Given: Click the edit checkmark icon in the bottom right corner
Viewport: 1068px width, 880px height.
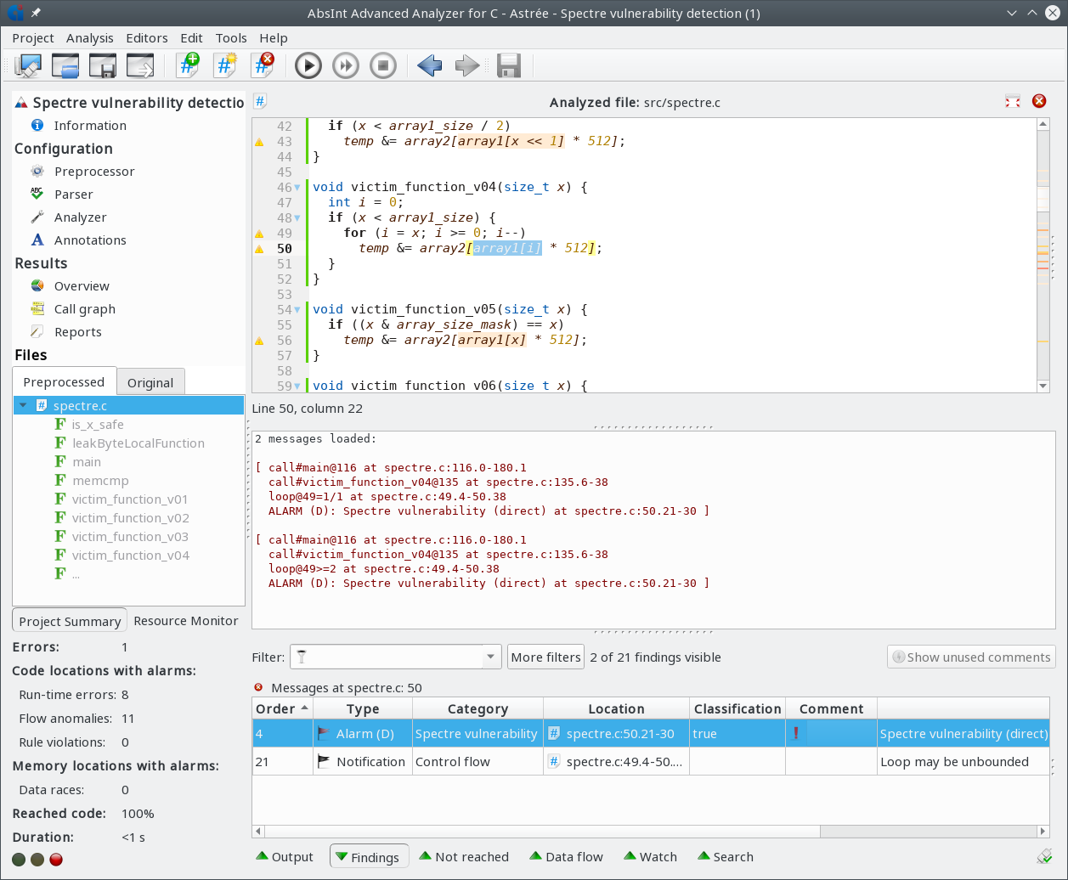Looking at the screenshot, I should 1043,856.
